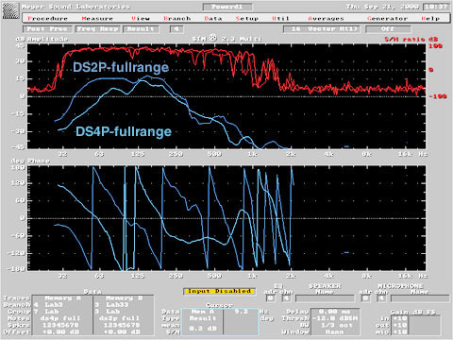Click the Microphone adr field
Image resolution: width=453 pixels, height=340 pixels.
coord(365,298)
